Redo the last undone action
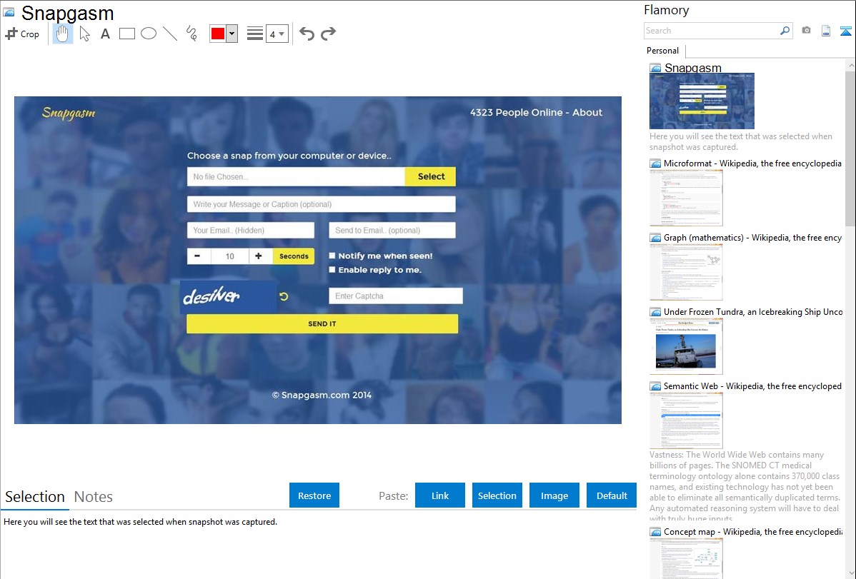The image size is (856, 579). coord(328,34)
